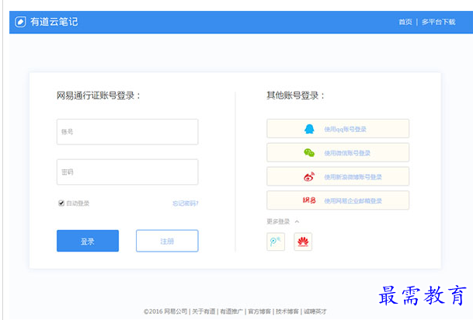Open 首页 in the header
Viewport: 473px width, 320px height.
tap(405, 22)
